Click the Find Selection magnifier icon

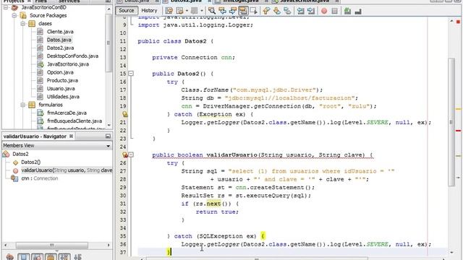(x=212, y=11)
